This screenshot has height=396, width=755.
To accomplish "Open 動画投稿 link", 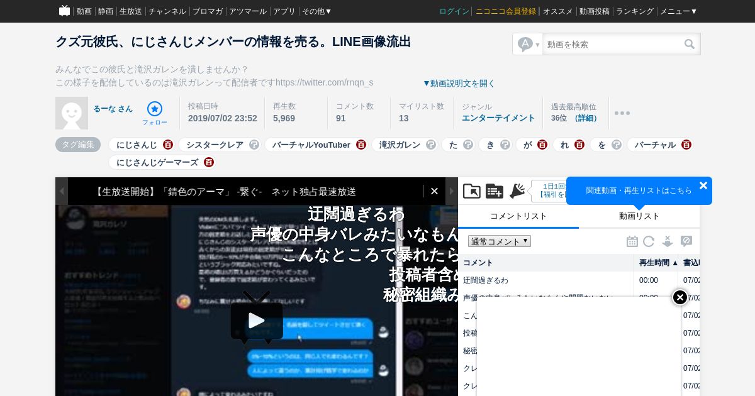I will click(x=595, y=11).
